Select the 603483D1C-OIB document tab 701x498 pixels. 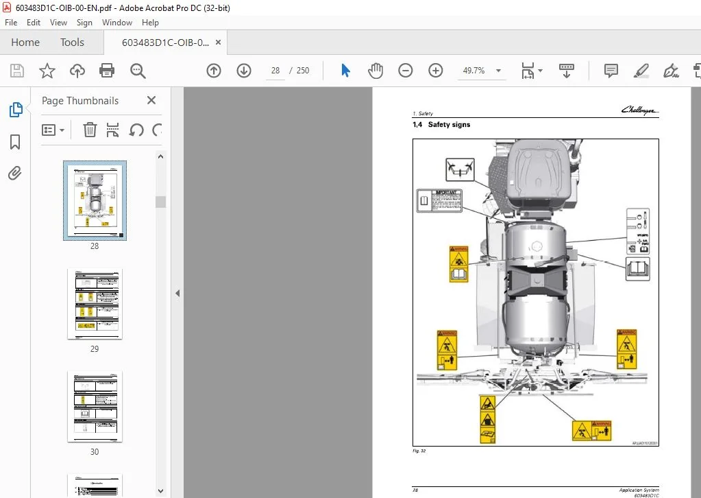[165, 43]
